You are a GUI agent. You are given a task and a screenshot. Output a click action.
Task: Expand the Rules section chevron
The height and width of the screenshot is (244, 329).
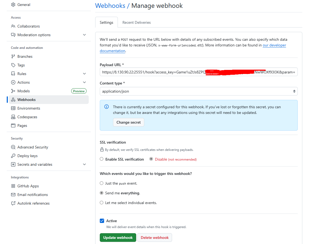point(84,74)
